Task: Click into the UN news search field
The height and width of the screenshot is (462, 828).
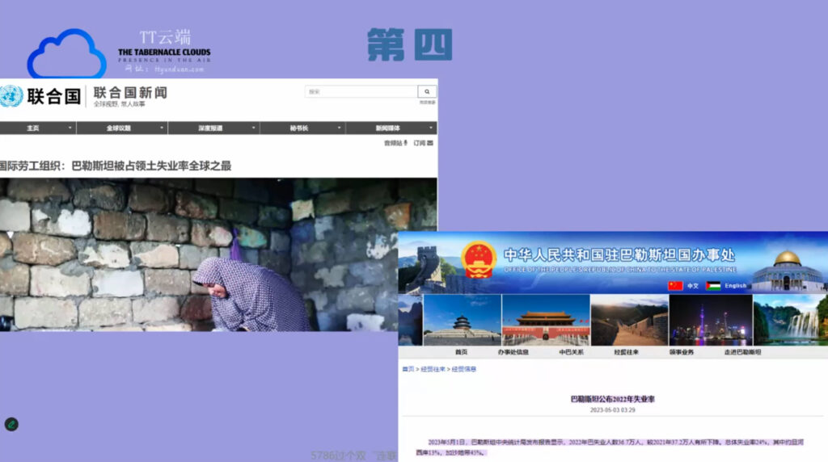Action: [361, 92]
